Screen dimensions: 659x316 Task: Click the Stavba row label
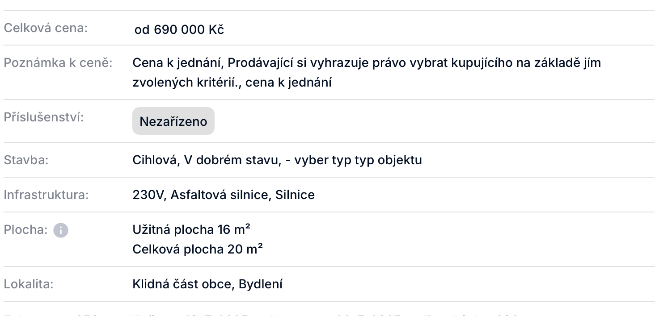coord(26,160)
